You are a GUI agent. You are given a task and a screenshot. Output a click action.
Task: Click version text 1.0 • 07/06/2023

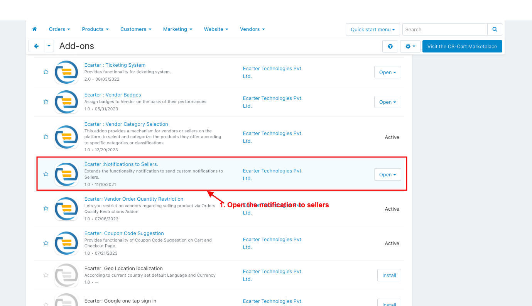(101, 219)
